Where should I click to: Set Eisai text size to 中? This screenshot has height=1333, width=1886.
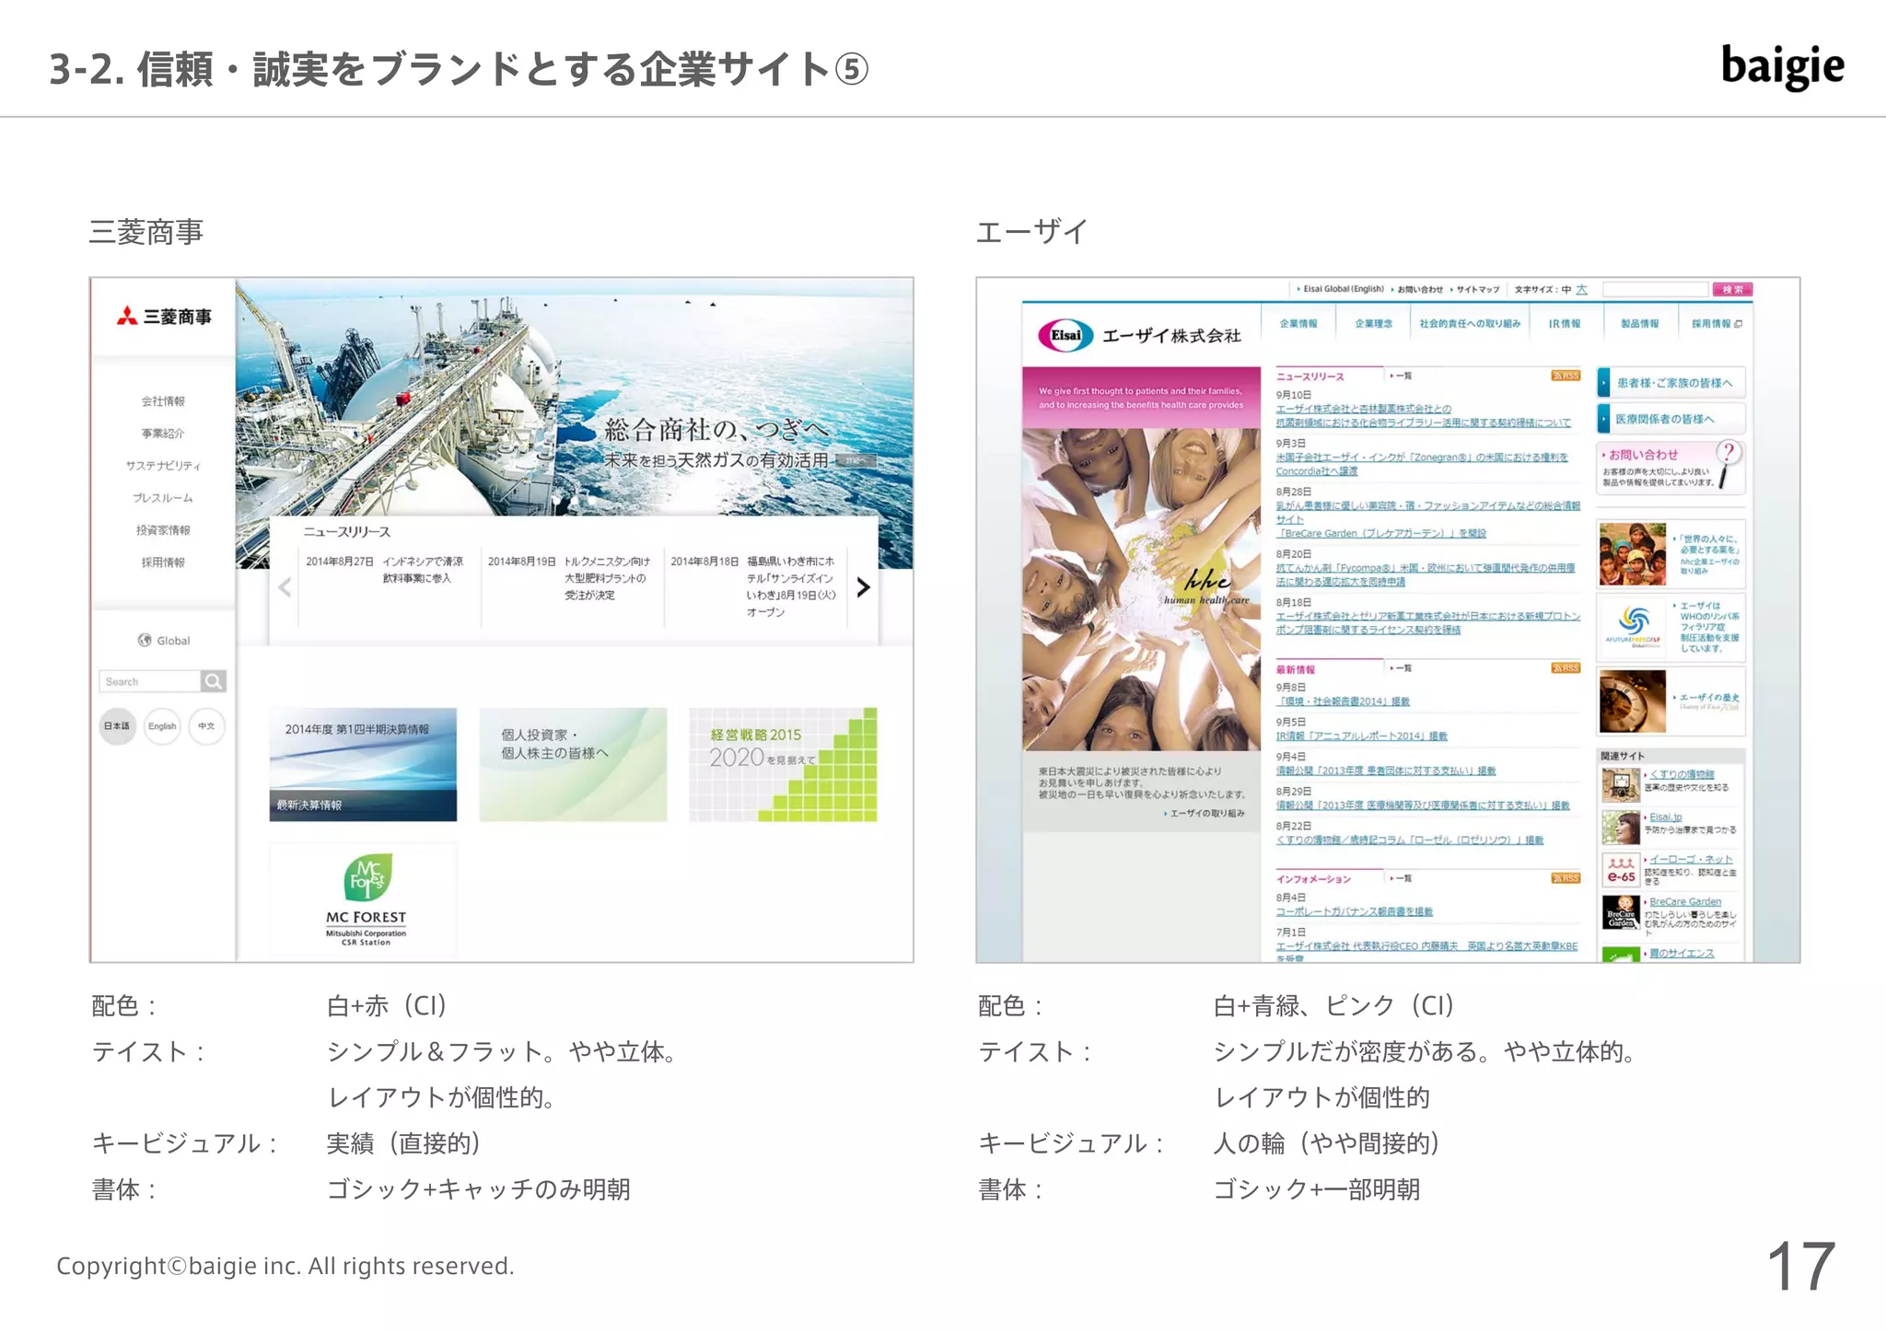coord(1566,289)
